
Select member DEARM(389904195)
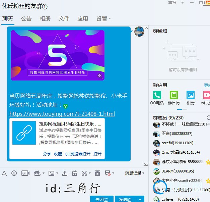point(179,171)
